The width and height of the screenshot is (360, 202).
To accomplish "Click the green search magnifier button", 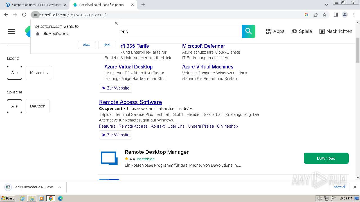I will tap(249, 31).
